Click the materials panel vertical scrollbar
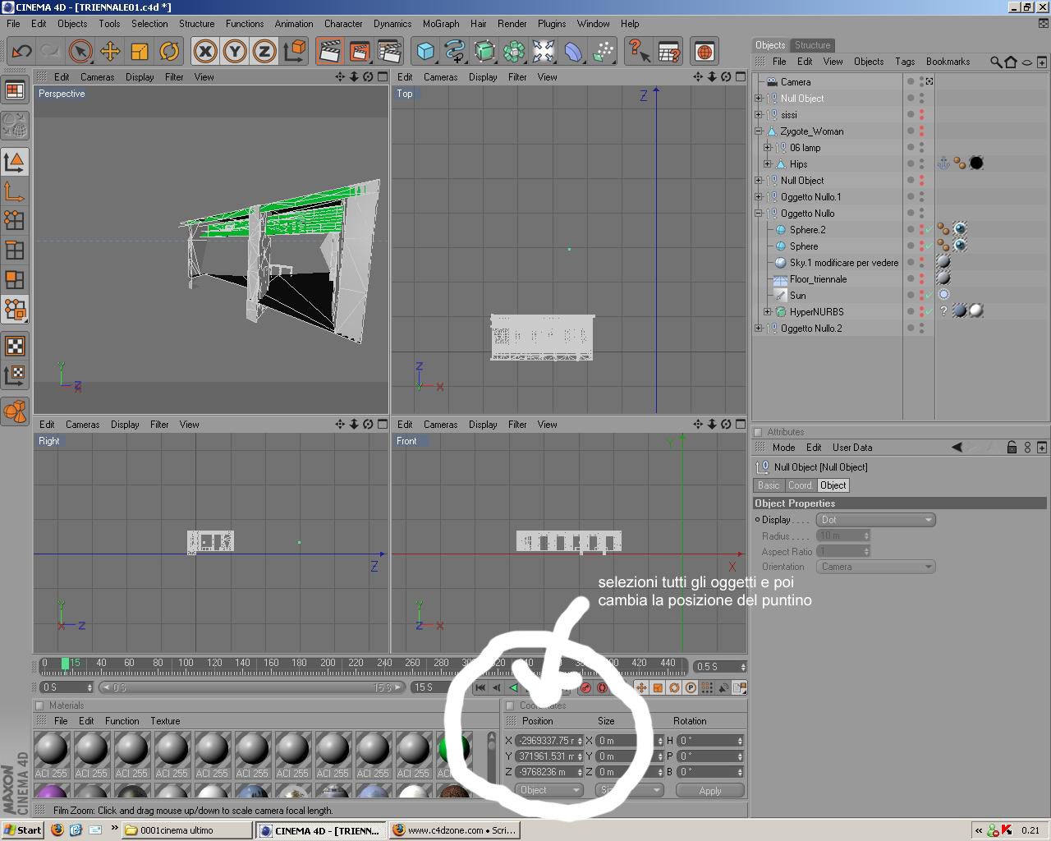 pyautogui.click(x=492, y=762)
